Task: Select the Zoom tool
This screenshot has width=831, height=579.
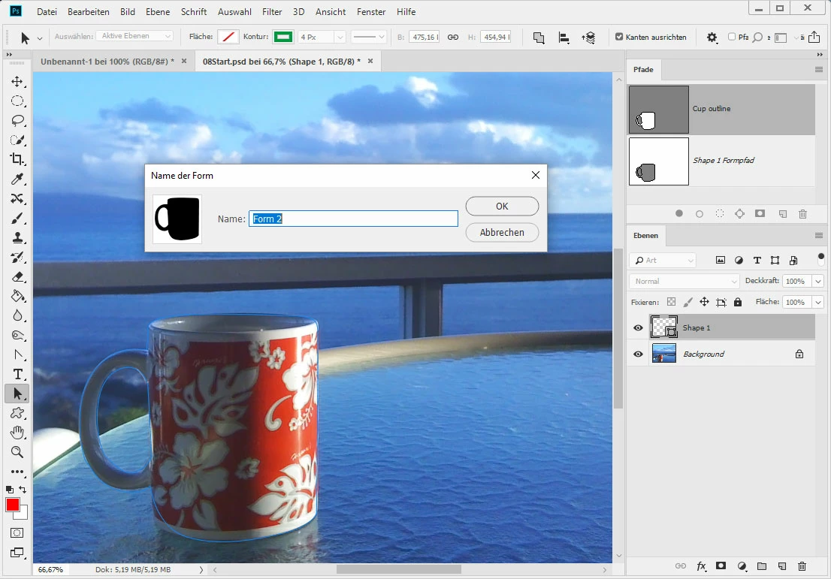Action: point(17,452)
